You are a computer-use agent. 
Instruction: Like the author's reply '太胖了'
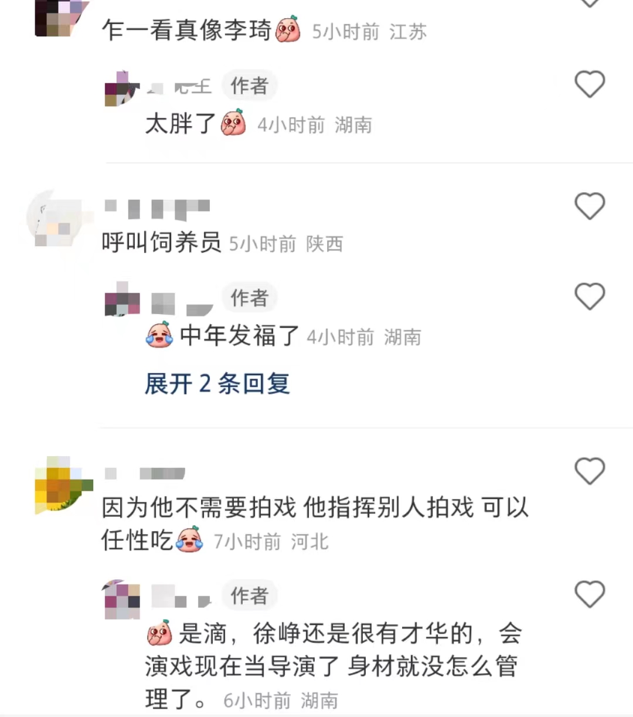tap(590, 84)
